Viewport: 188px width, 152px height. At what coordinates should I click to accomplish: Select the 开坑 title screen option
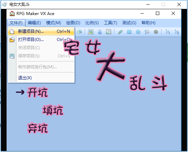[38, 92]
